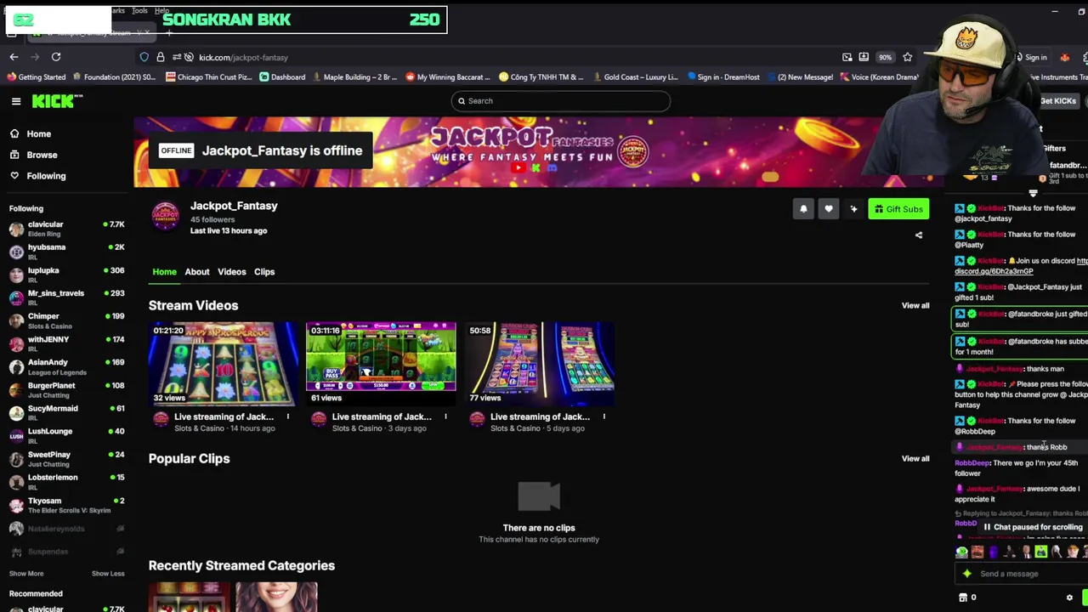This screenshot has width=1088, height=612.
Task: Click the Browse icon in sidebar
Action: click(x=14, y=155)
